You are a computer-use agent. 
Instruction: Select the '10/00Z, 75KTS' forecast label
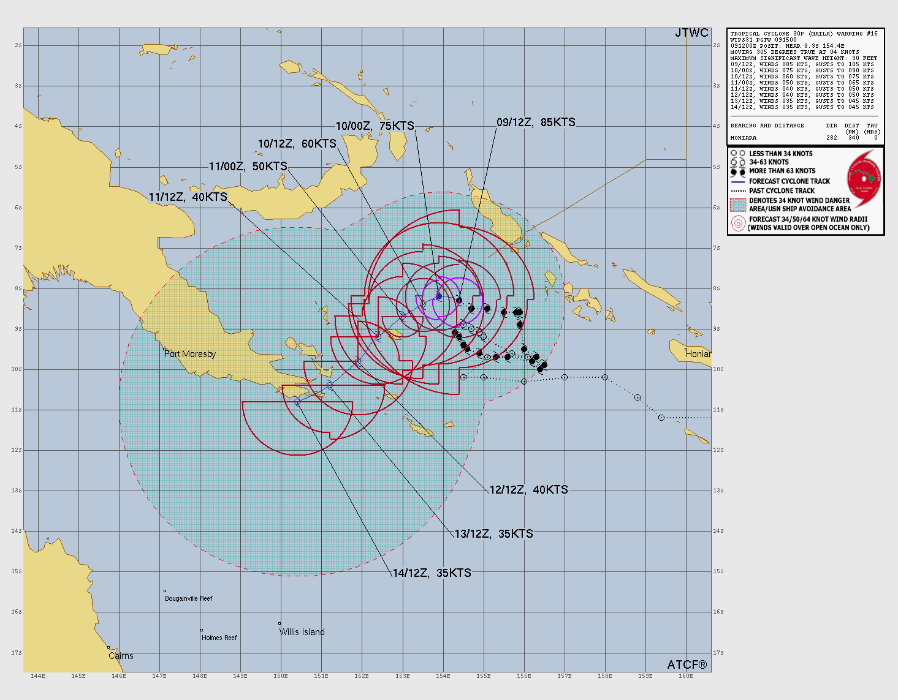click(375, 126)
